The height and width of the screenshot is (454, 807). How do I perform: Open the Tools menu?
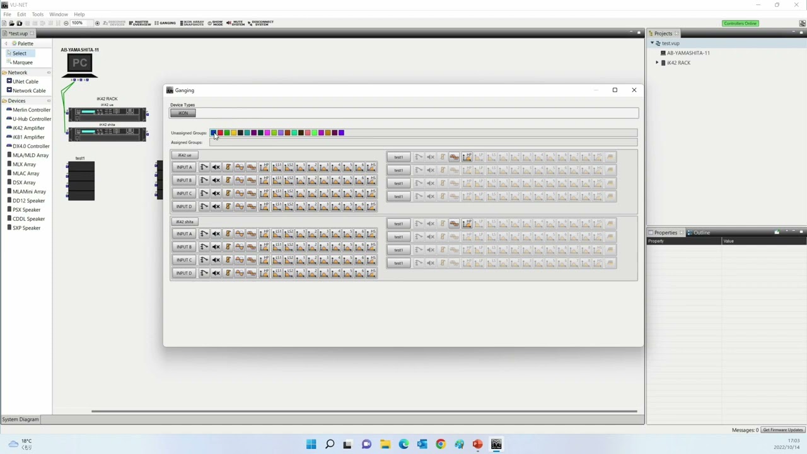(x=38, y=14)
